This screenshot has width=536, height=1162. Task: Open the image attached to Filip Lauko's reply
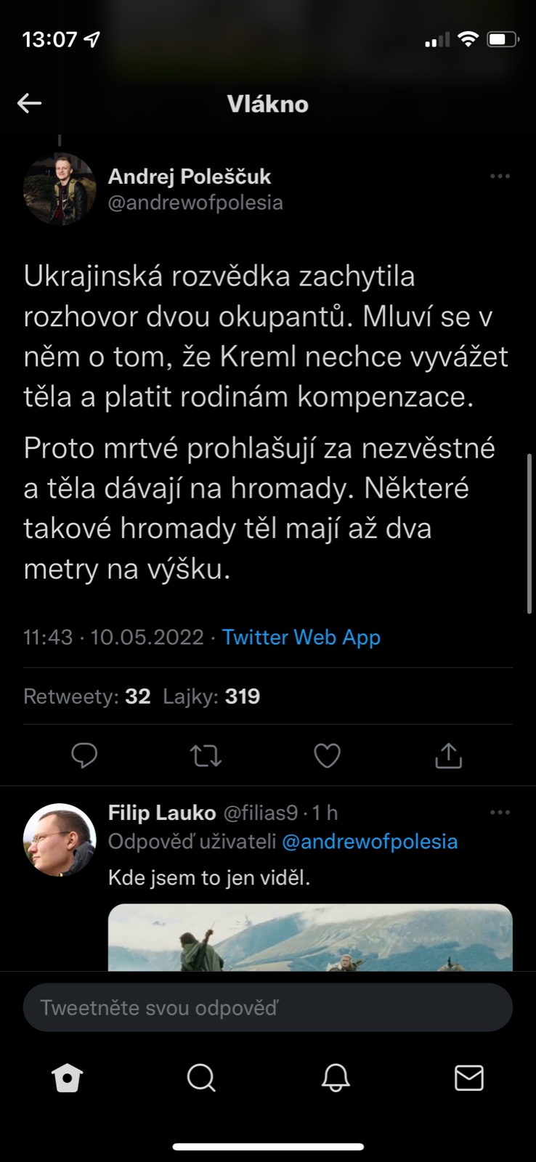[x=310, y=938]
